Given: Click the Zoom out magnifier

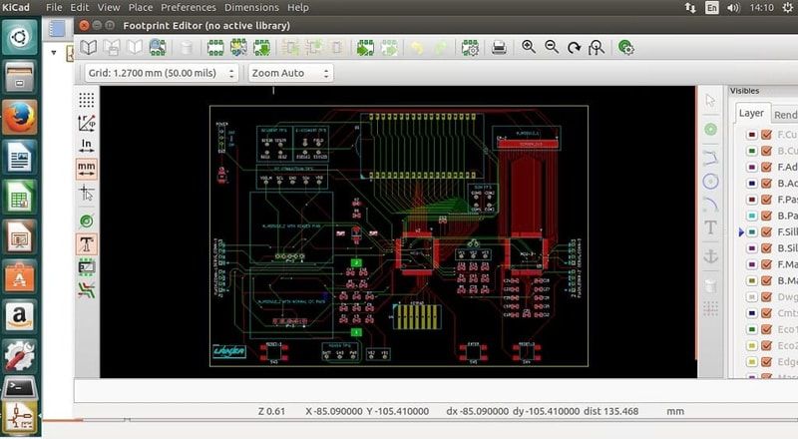Looking at the screenshot, I should [x=552, y=47].
